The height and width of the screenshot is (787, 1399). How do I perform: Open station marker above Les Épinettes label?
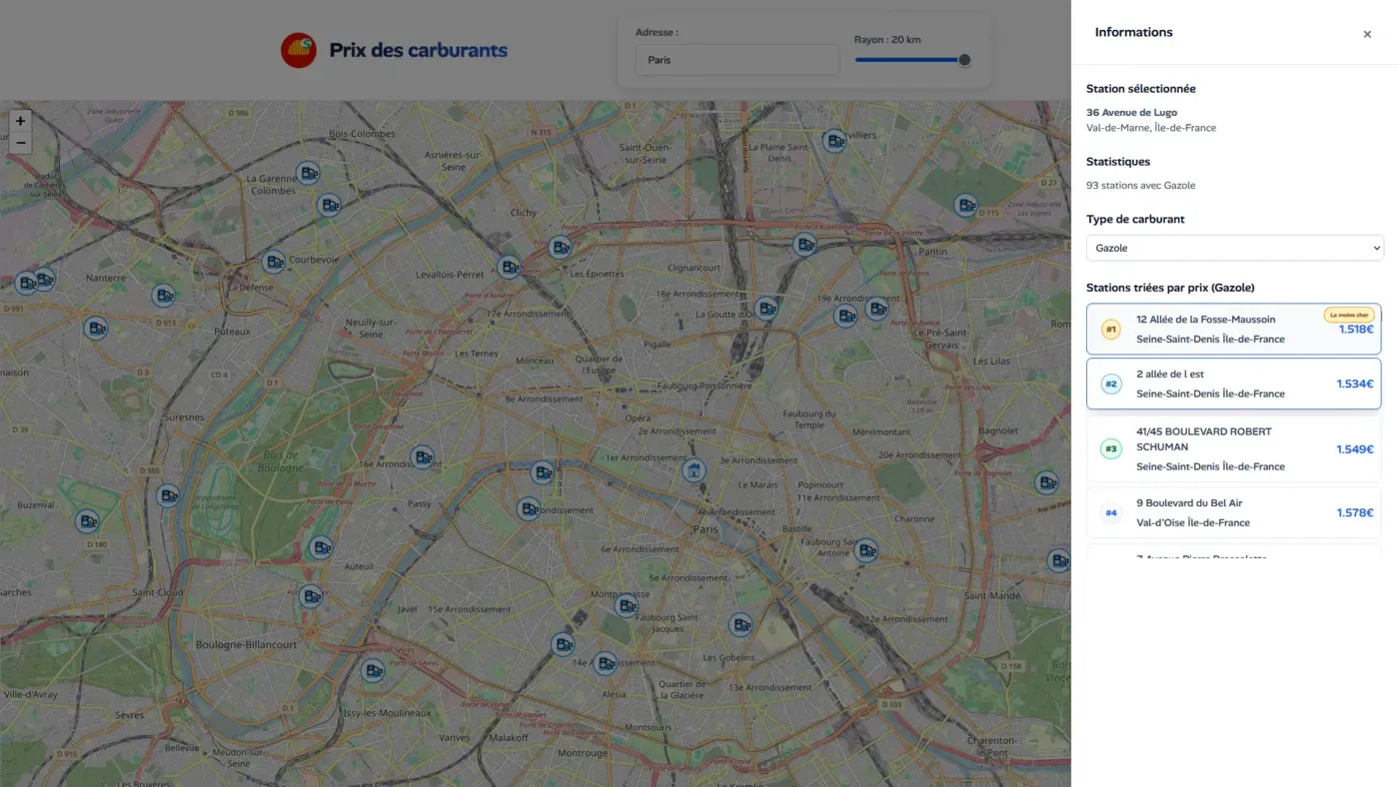coord(561,247)
